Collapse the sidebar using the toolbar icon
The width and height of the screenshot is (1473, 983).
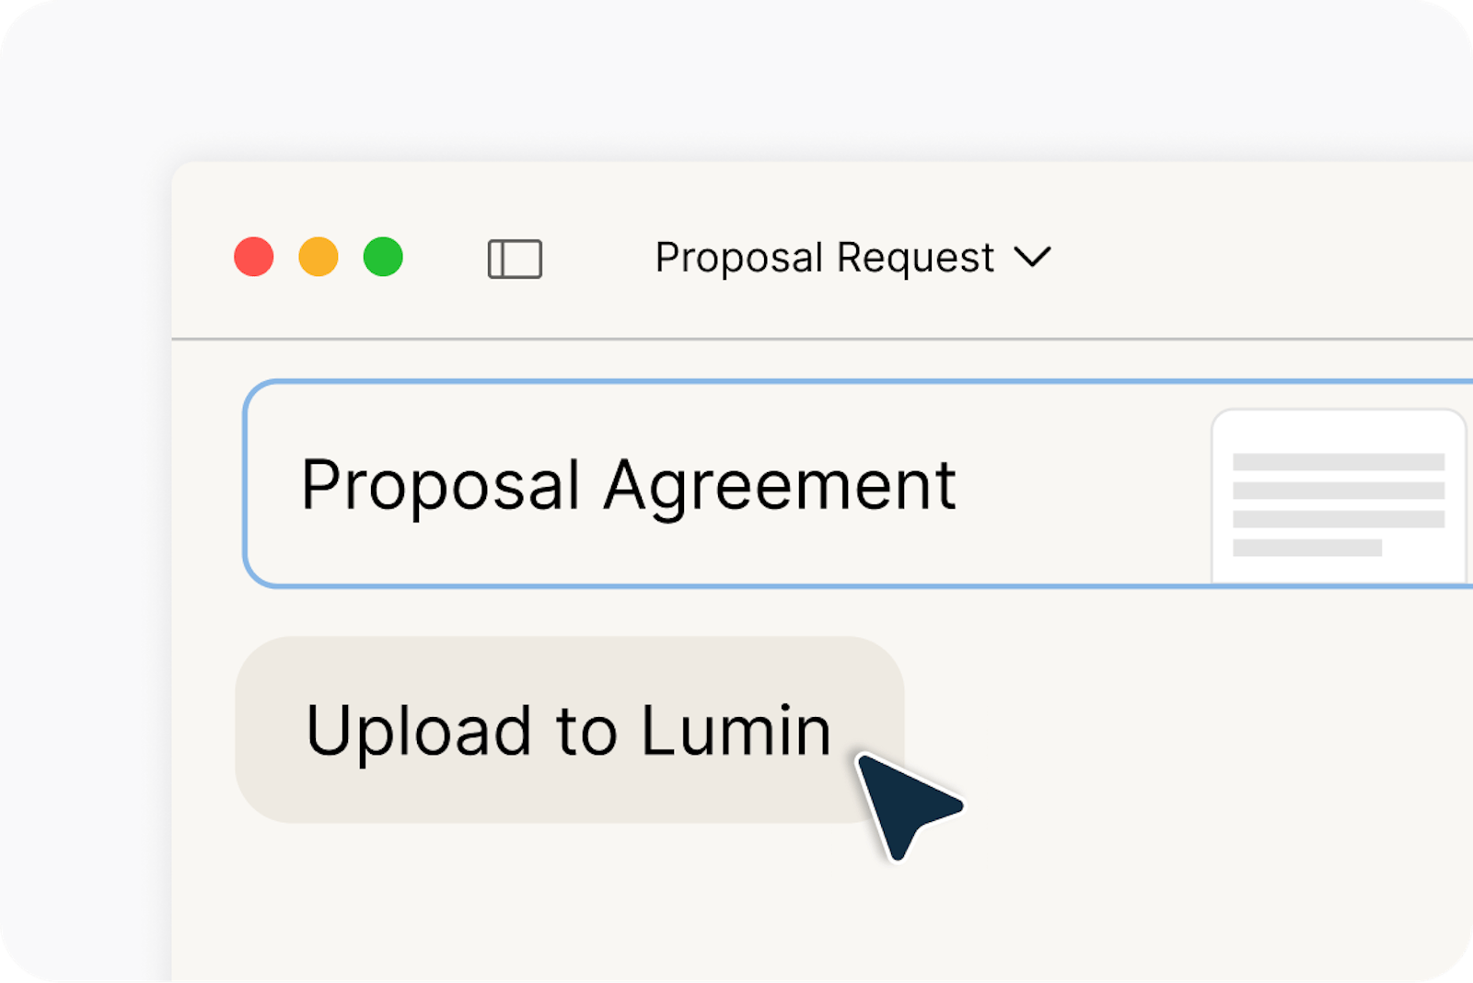point(515,259)
